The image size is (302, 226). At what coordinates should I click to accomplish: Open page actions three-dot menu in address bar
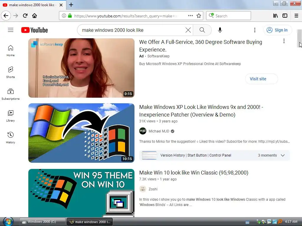point(190,16)
